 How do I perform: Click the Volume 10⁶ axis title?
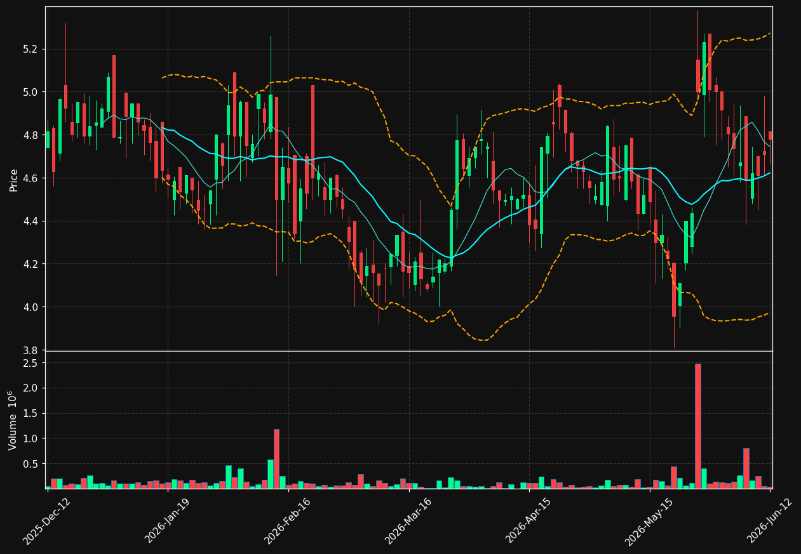click(x=13, y=420)
